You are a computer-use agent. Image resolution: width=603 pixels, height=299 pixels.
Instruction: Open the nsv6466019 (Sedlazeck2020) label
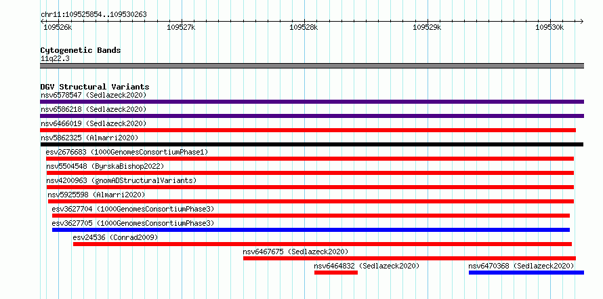click(93, 123)
